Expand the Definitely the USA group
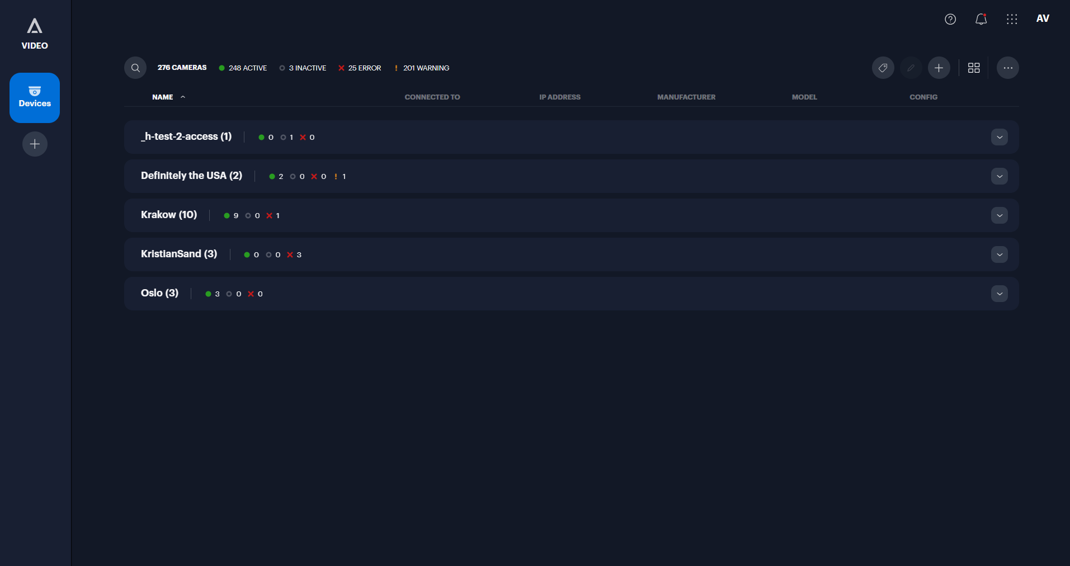This screenshot has height=566, width=1070. click(1000, 176)
